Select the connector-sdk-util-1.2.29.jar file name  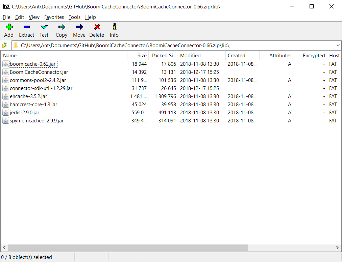(41, 88)
